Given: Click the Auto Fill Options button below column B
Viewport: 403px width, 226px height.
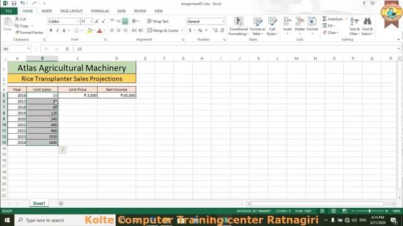Looking at the screenshot, I should [x=62, y=150].
